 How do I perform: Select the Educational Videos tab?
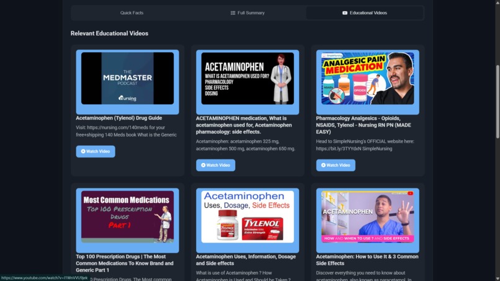[365, 13]
